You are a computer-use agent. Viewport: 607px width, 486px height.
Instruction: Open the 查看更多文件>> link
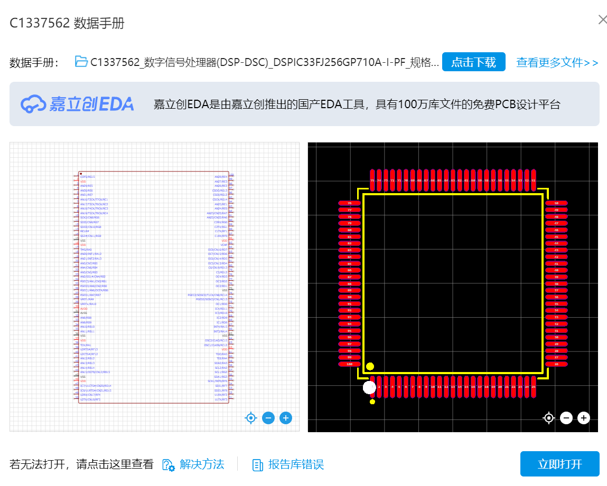tap(557, 62)
